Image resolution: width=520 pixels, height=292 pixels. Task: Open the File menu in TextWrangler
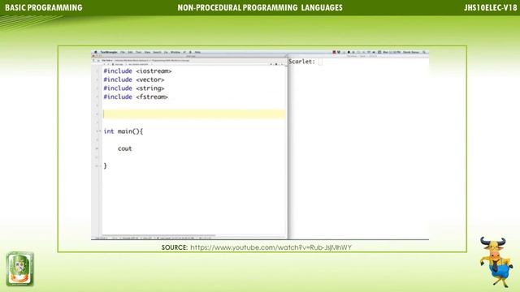(123, 52)
